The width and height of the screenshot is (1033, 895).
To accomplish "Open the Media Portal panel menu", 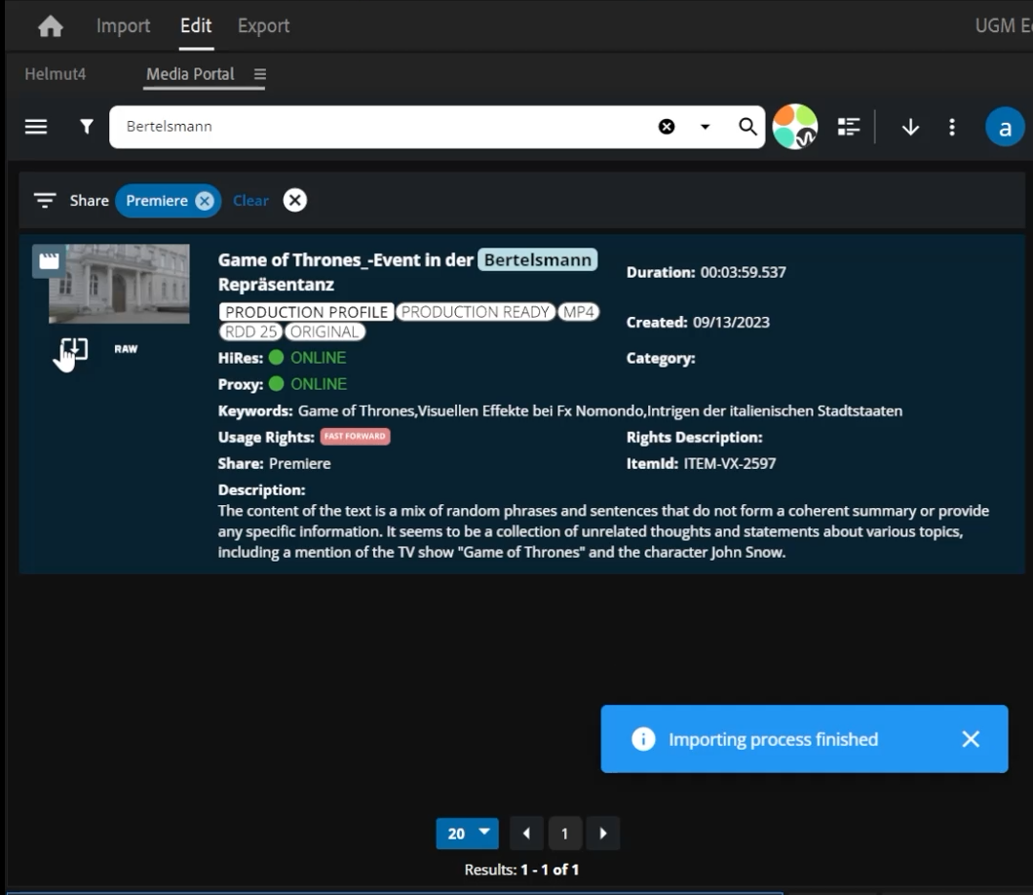I will 259,74.
